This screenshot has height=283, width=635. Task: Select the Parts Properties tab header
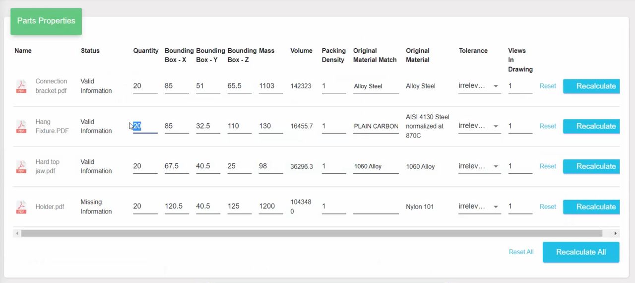point(46,21)
